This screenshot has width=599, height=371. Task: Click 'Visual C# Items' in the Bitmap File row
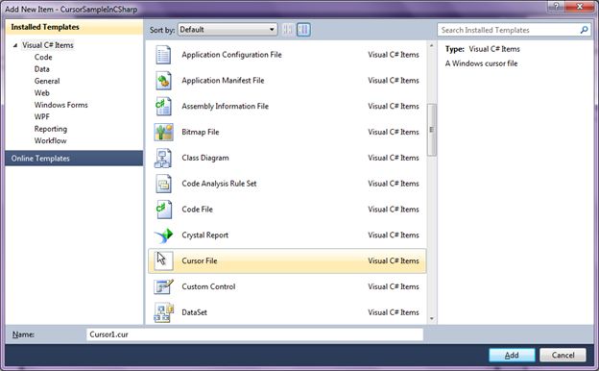[394, 132]
